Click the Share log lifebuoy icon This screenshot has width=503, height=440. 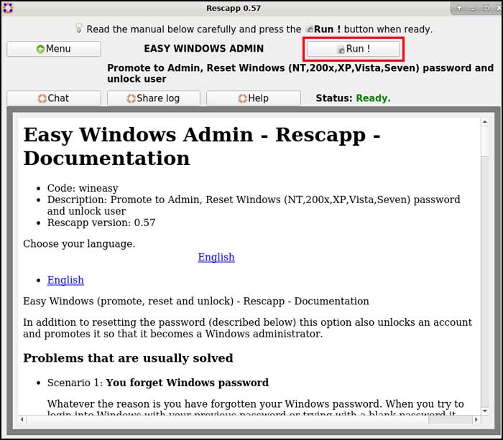tap(131, 98)
